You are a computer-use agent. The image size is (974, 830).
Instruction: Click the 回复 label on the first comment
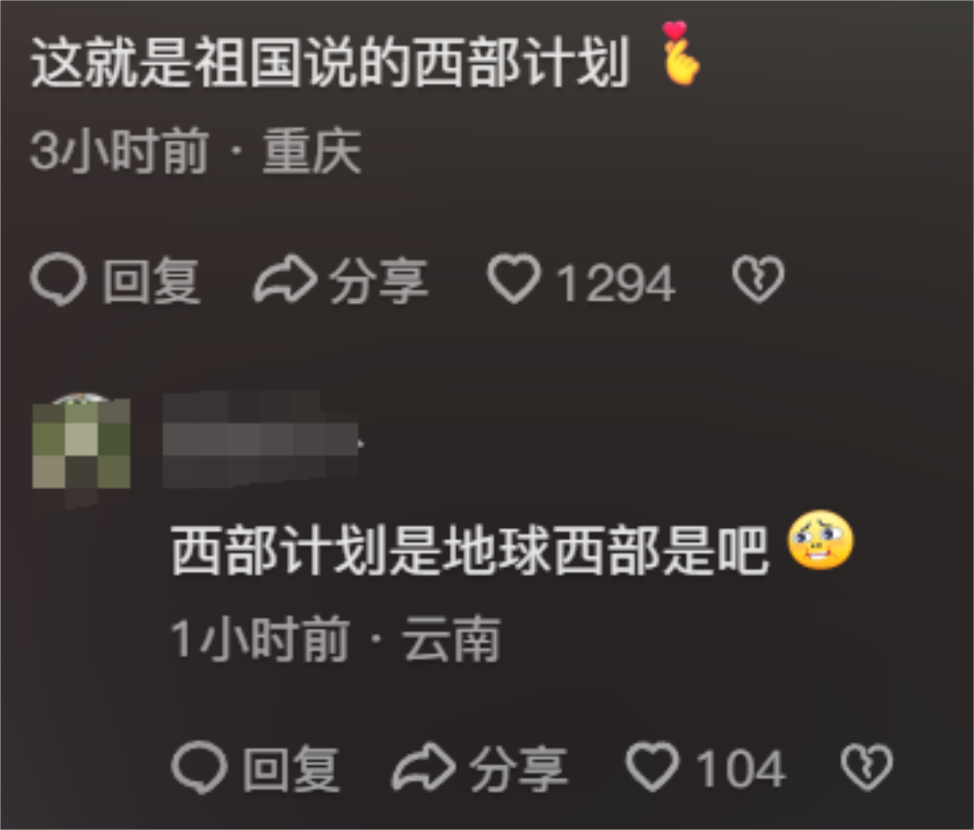click(152, 282)
